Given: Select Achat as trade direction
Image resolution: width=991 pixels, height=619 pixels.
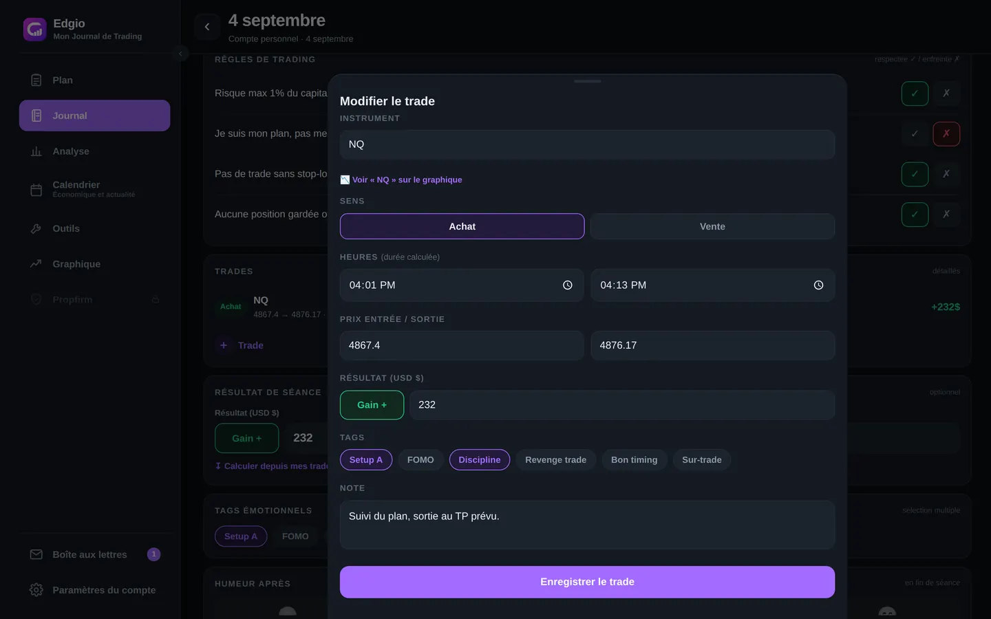Looking at the screenshot, I should coord(462,226).
